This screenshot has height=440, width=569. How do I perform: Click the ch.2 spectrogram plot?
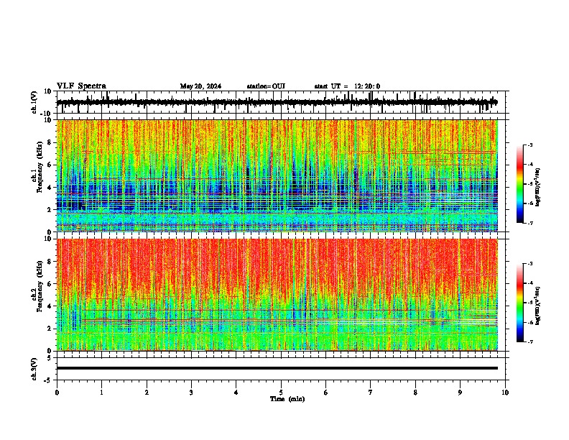tap(277, 295)
